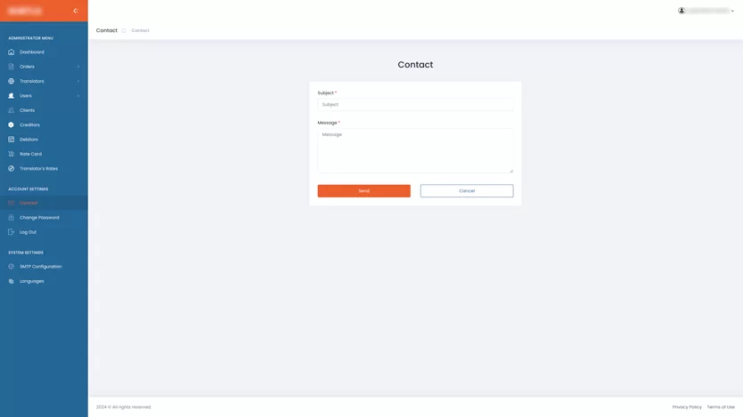The width and height of the screenshot is (743, 417).
Task: Open the user account dropdown
Action: pyautogui.click(x=706, y=11)
